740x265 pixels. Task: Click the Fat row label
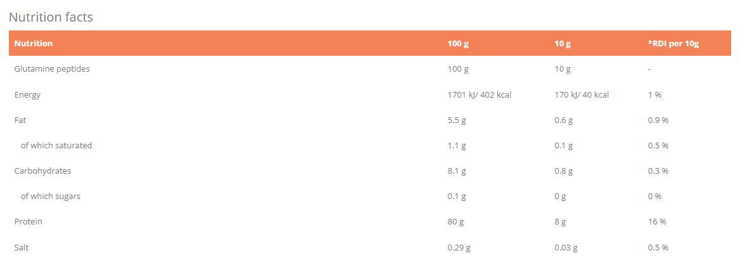pyautogui.click(x=20, y=120)
